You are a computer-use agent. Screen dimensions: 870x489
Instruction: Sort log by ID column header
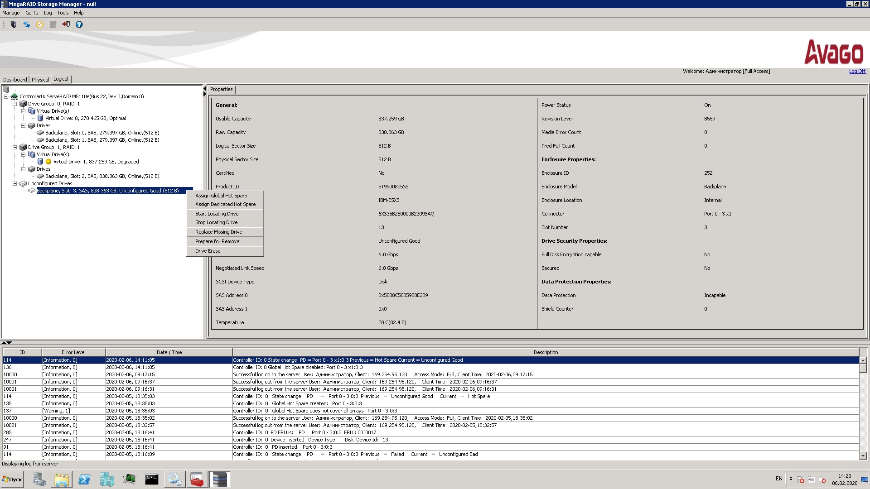coord(22,352)
